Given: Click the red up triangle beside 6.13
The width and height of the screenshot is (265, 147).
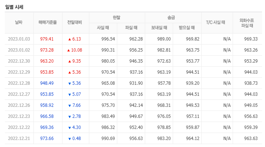Looking at the screenshot, I should 69,39.
